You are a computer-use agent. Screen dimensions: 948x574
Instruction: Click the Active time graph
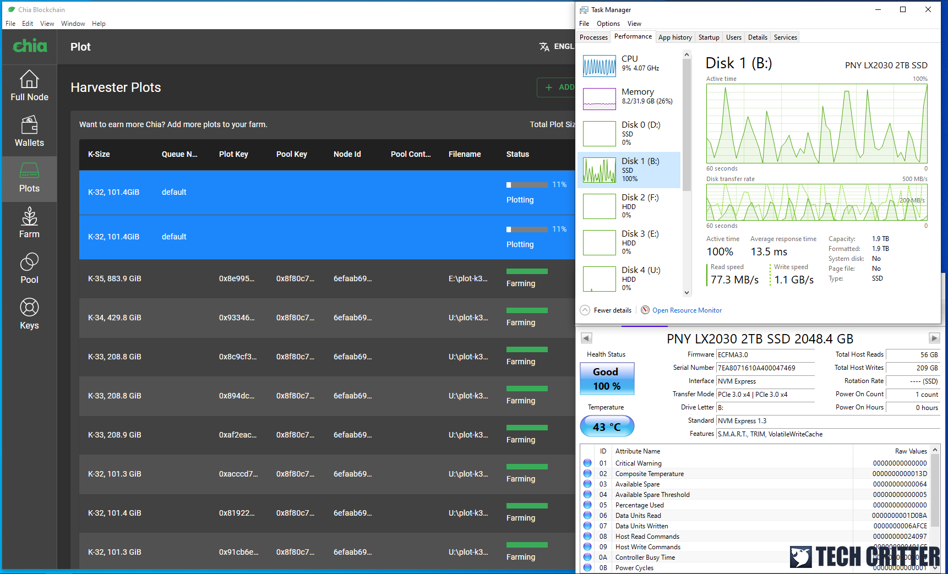click(817, 123)
